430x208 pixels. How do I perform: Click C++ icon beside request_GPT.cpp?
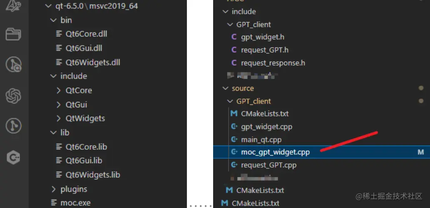[x=234, y=165]
